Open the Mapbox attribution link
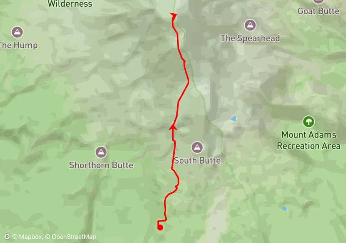 coord(27,237)
